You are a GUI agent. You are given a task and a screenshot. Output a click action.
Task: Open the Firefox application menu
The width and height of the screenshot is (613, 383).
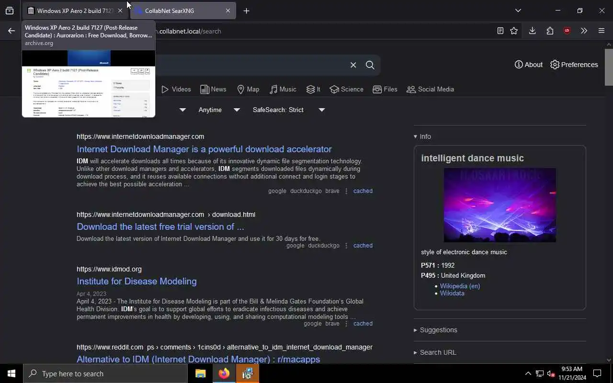coord(602,31)
